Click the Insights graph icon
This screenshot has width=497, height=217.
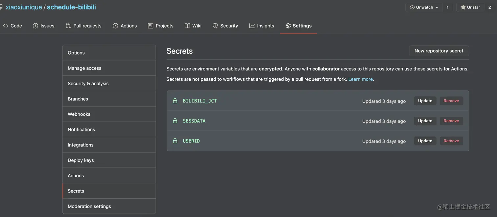tap(252, 26)
